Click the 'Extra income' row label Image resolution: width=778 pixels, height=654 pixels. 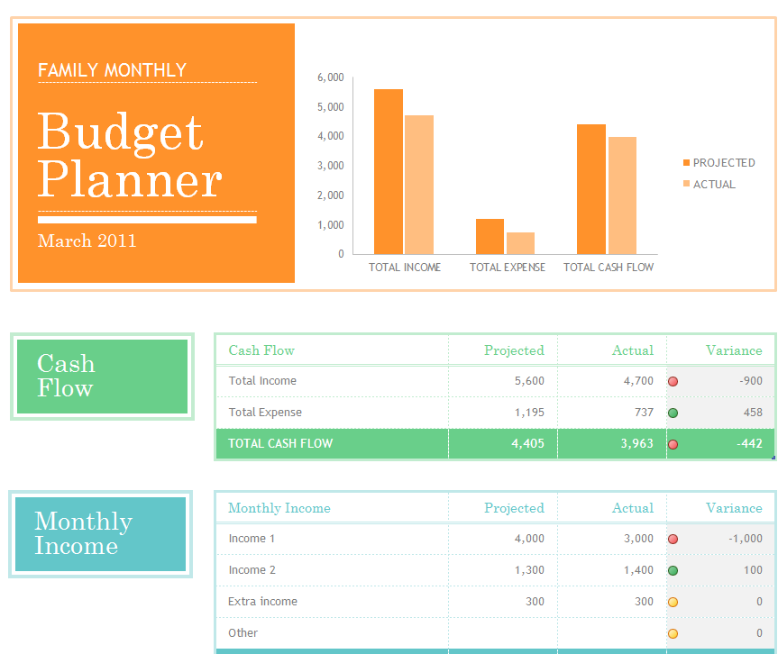[x=262, y=602]
